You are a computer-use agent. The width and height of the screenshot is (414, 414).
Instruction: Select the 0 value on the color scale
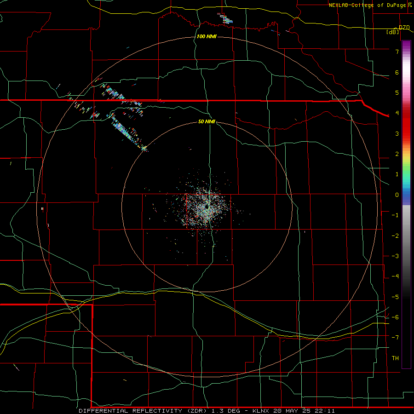397,195
